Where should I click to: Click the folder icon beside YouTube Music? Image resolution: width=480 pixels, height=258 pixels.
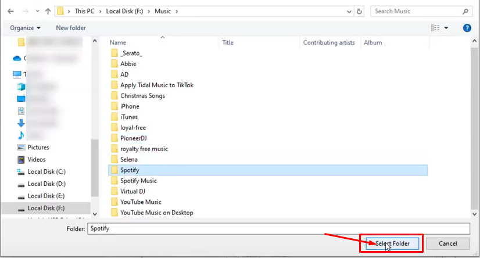click(114, 202)
